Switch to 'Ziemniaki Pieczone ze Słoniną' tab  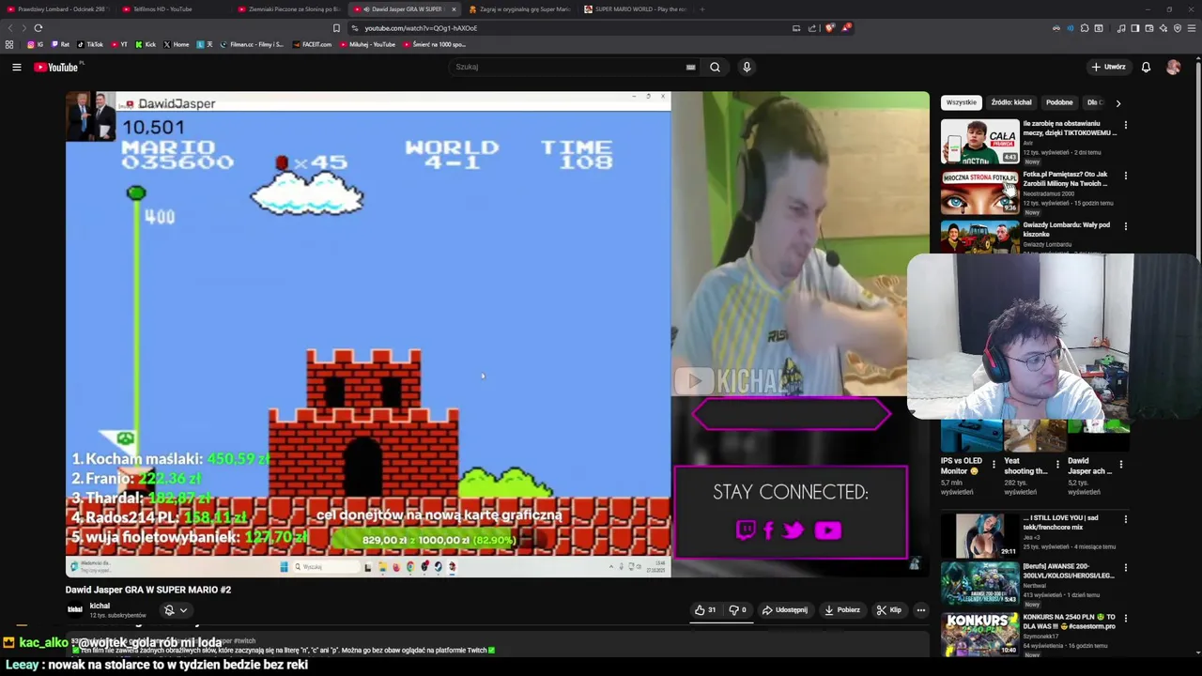291,9
